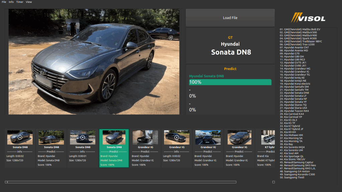
Task: Select '09. Hyundai G70' in list
Action: (x=290, y=54)
